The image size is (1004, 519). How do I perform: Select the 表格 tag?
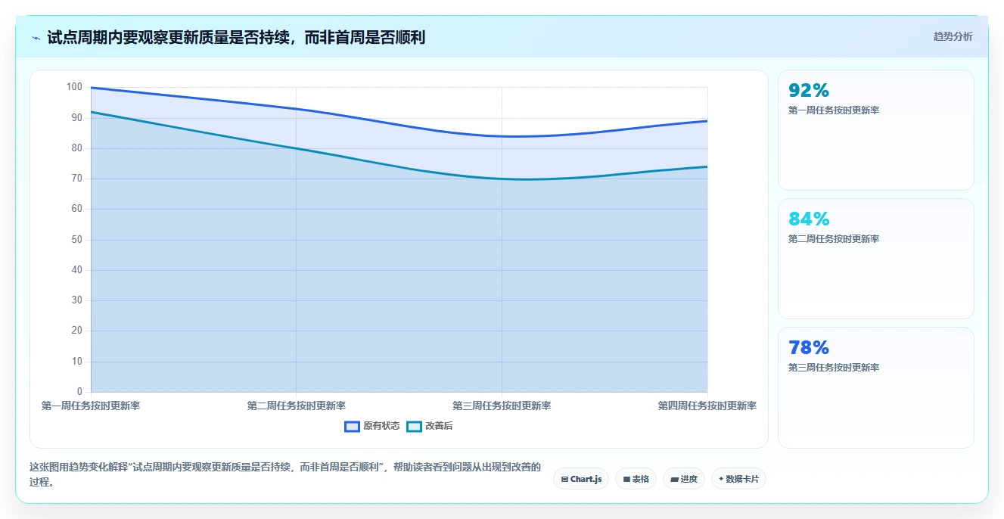636,479
